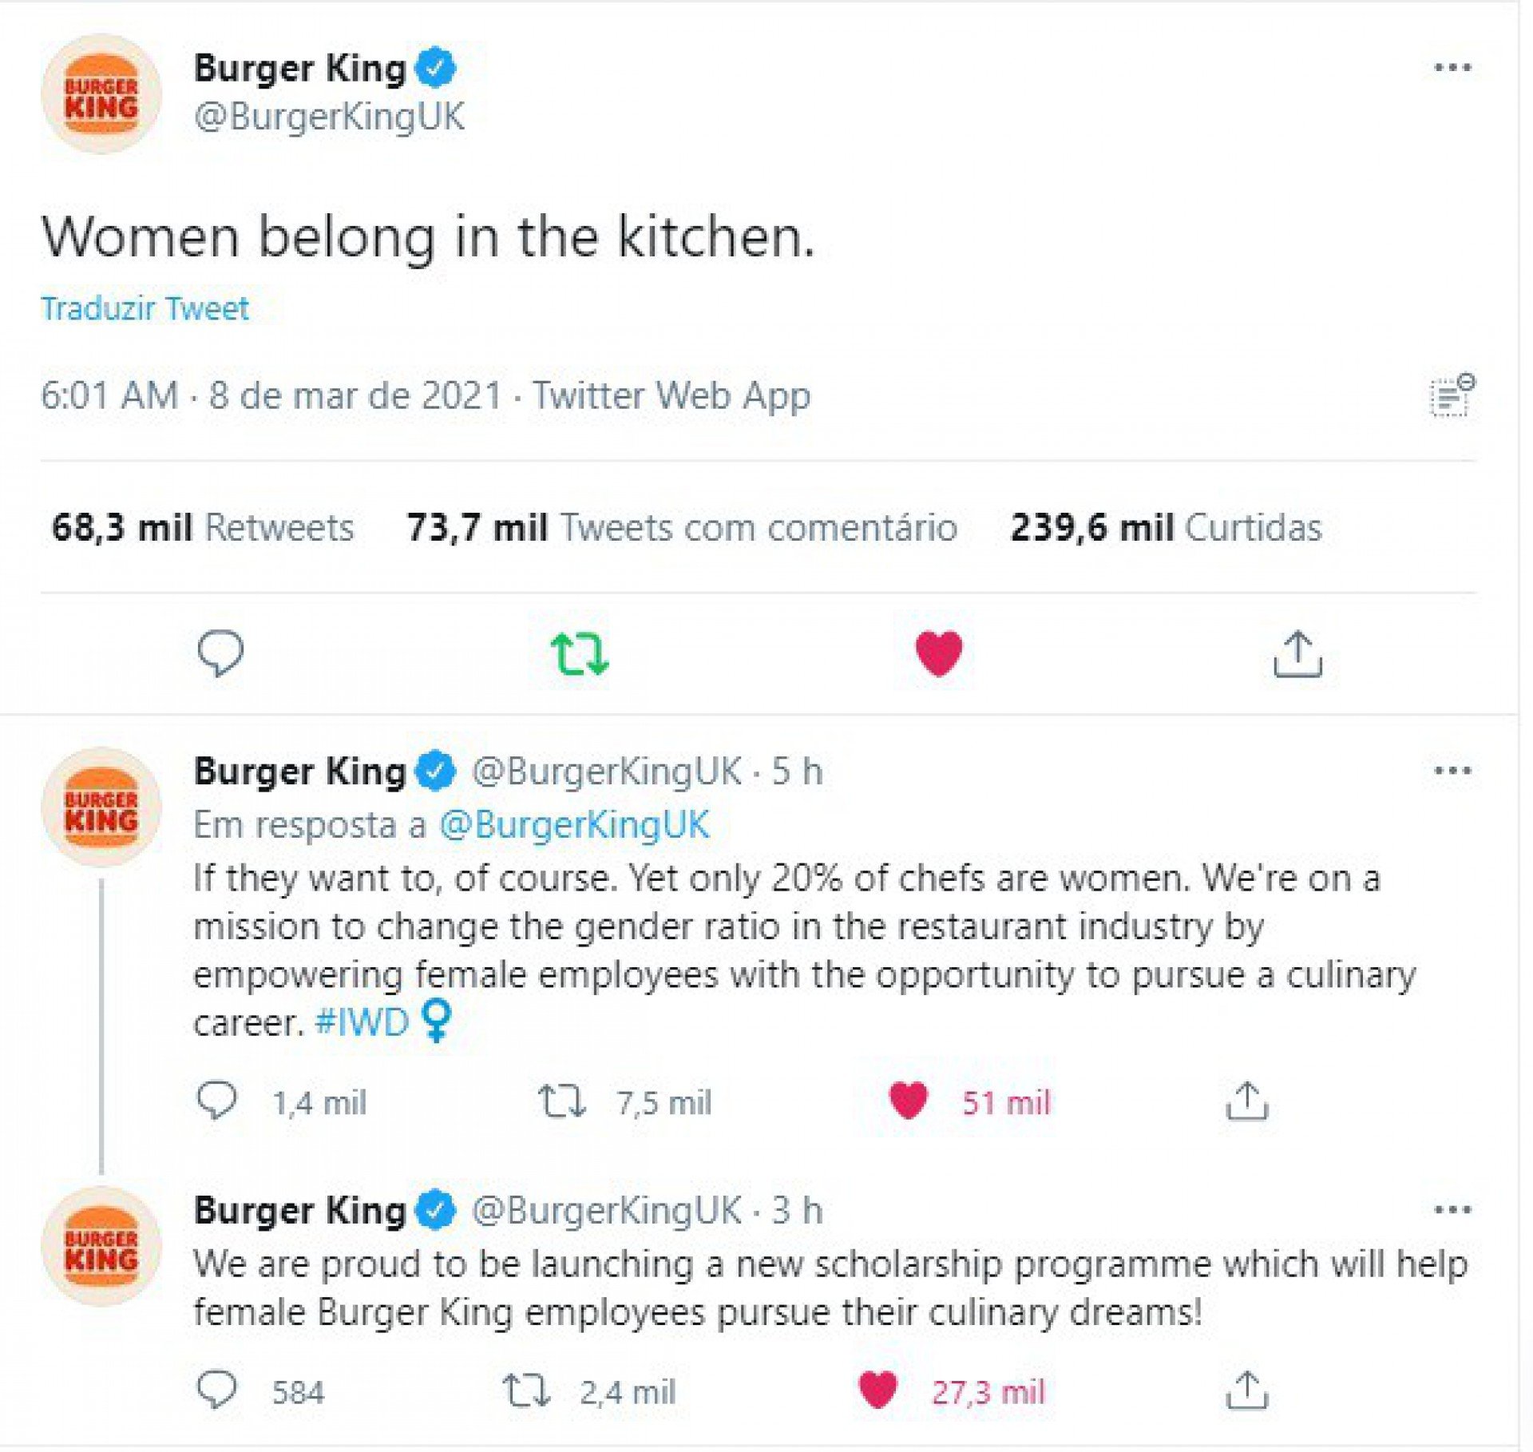View the 68,3 mil Retweets list
This screenshot has height=1452, width=1533.
click(x=202, y=528)
